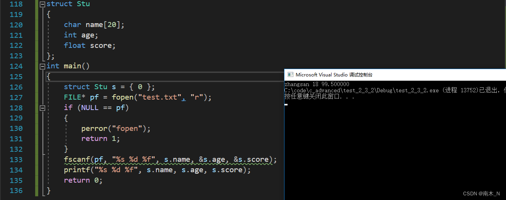Collapse the int main() function block
506x200 pixels.
click(42, 66)
